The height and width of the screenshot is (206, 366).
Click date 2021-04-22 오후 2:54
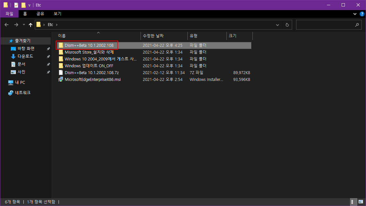[x=162, y=80]
